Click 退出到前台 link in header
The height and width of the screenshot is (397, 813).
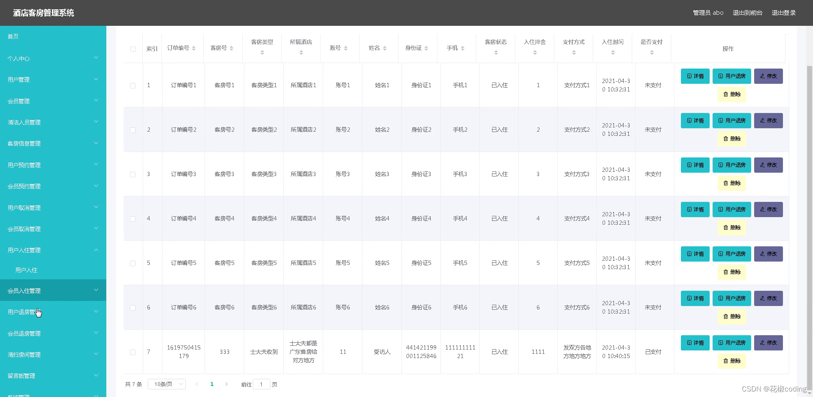tap(747, 13)
